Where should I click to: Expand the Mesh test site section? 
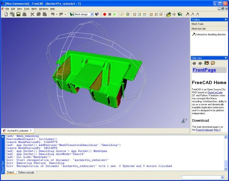click(209, 29)
